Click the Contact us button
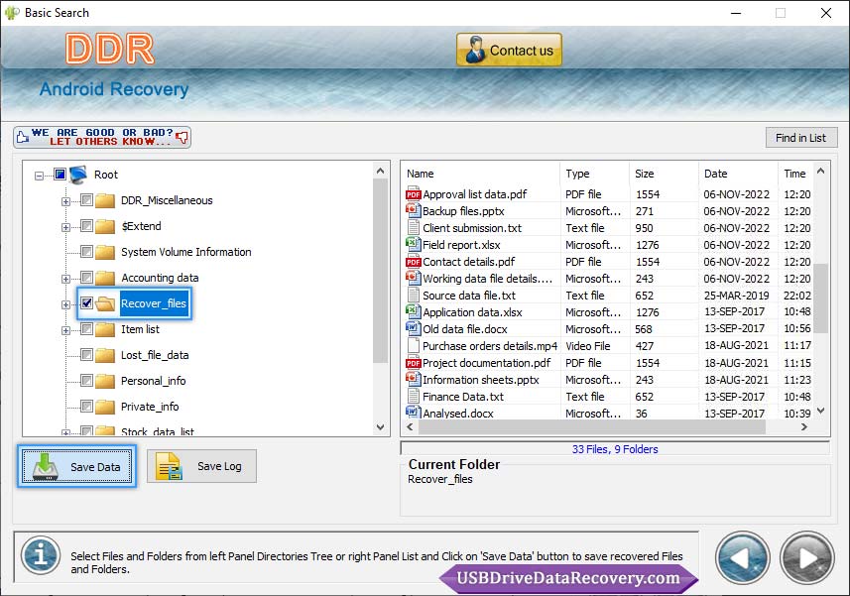This screenshot has height=596, width=850. [509, 50]
